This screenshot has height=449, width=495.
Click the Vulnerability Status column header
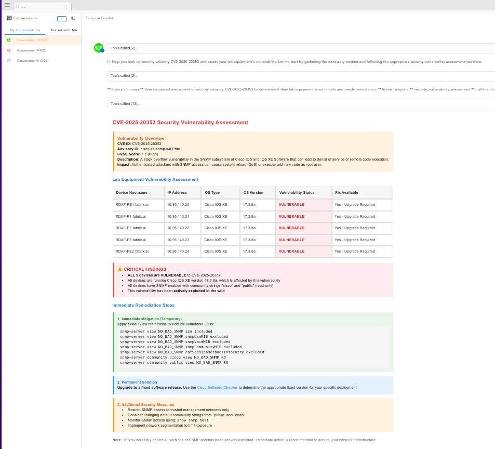pos(296,193)
